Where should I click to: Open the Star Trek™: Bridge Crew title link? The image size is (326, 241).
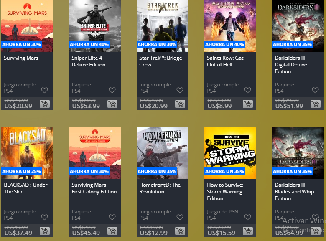point(160,61)
